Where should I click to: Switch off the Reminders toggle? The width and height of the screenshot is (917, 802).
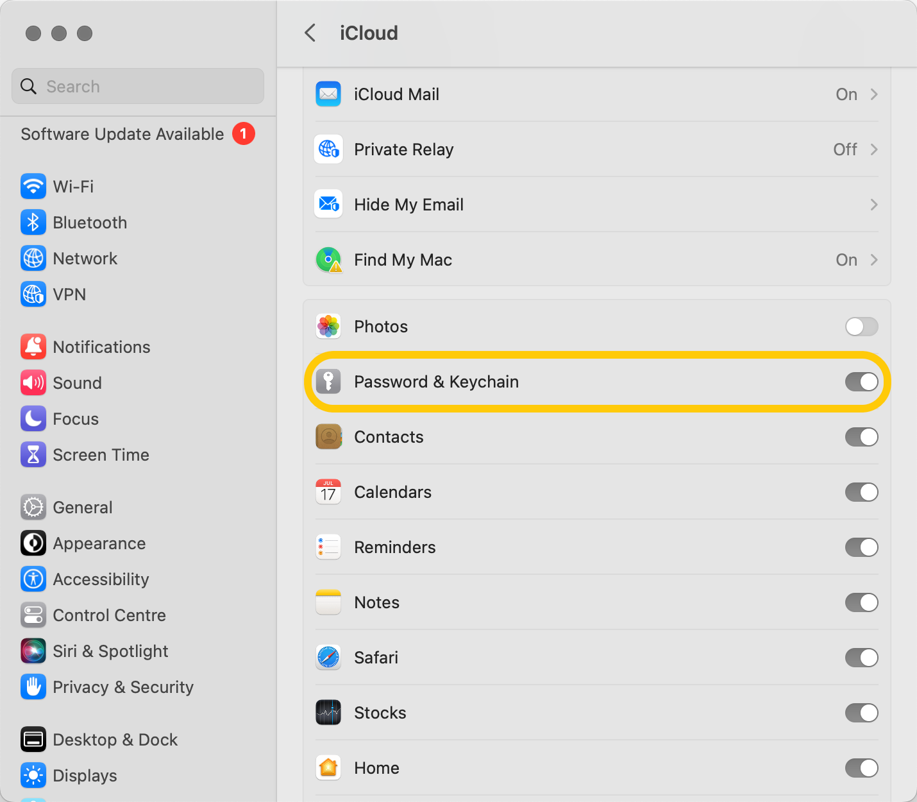[861, 547]
